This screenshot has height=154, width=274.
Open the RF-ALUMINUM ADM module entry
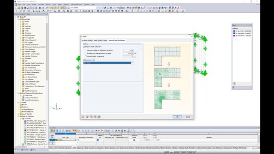(36, 123)
